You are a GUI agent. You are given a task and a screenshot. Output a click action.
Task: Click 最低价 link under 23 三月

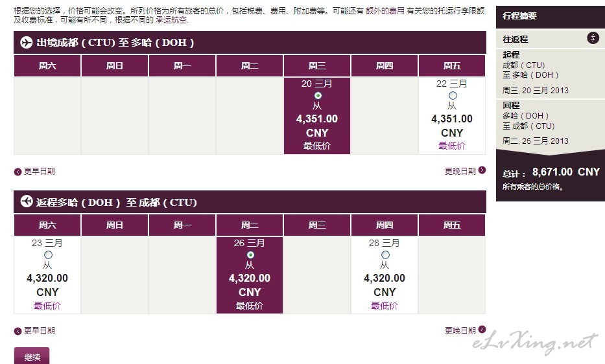tap(47, 306)
